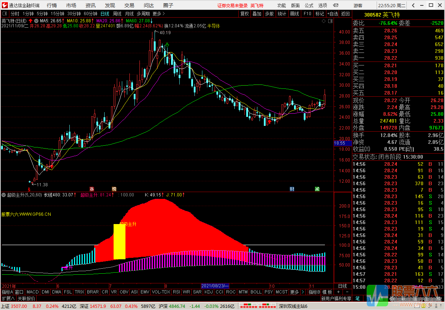Click the 返回 back button
Viewport: 445px width, 310px height.
[x=345, y=14]
